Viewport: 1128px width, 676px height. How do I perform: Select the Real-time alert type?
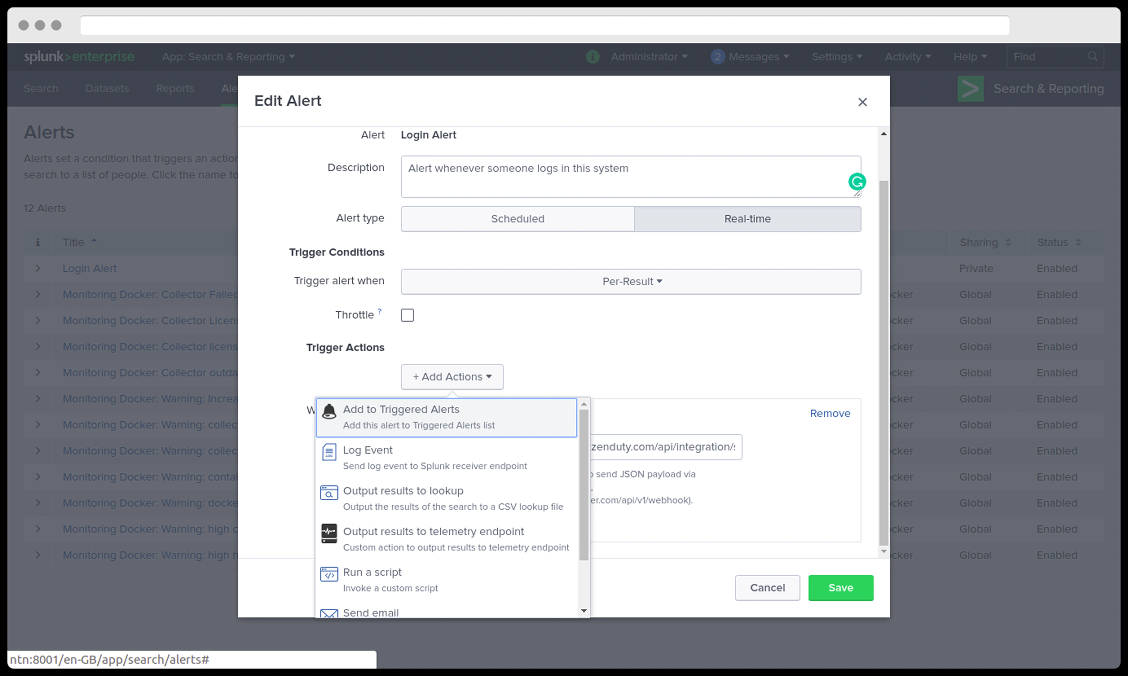click(x=747, y=219)
